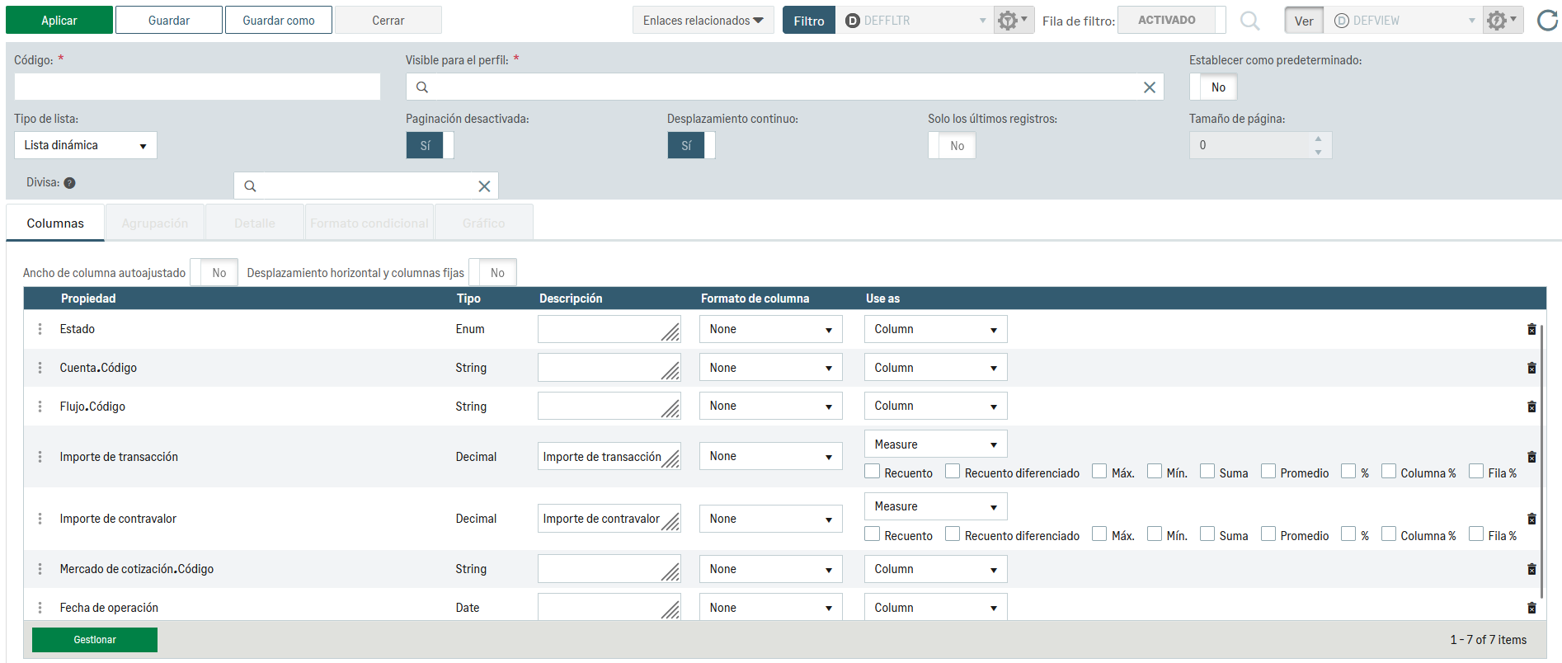Click the magnifier icon beside filter row

click(x=1249, y=21)
